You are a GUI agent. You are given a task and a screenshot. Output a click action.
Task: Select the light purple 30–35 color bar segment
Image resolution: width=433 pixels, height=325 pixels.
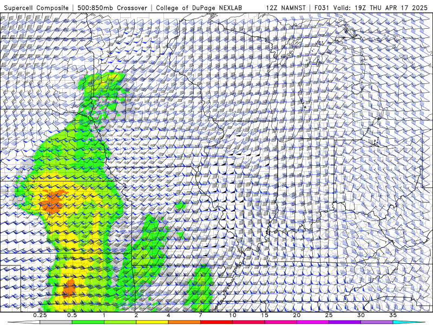pos(377,322)
